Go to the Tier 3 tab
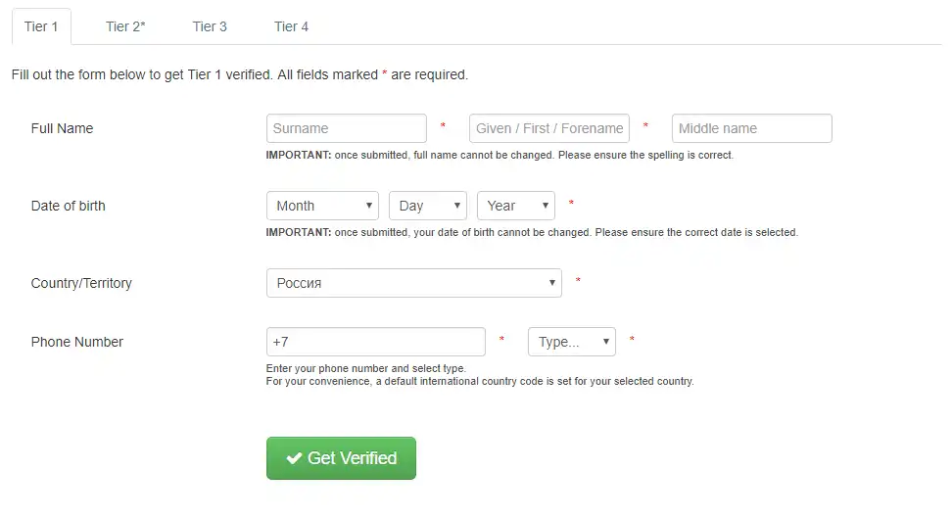 tap(210, 26)
